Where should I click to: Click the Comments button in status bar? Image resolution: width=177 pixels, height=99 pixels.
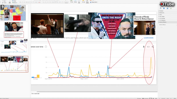pos(145,98)
